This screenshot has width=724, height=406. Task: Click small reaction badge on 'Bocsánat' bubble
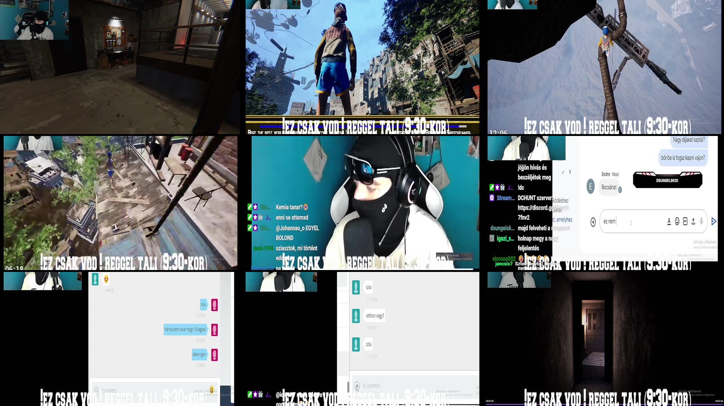point(620,190)
